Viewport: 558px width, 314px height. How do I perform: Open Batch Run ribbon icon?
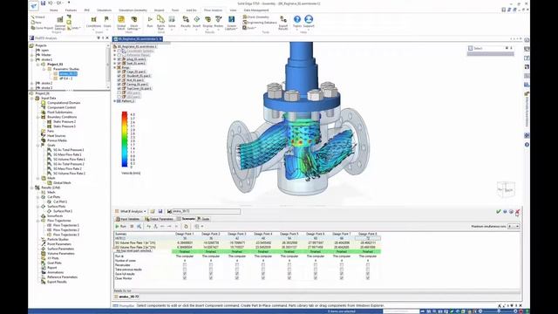click(x=160, y=22)
